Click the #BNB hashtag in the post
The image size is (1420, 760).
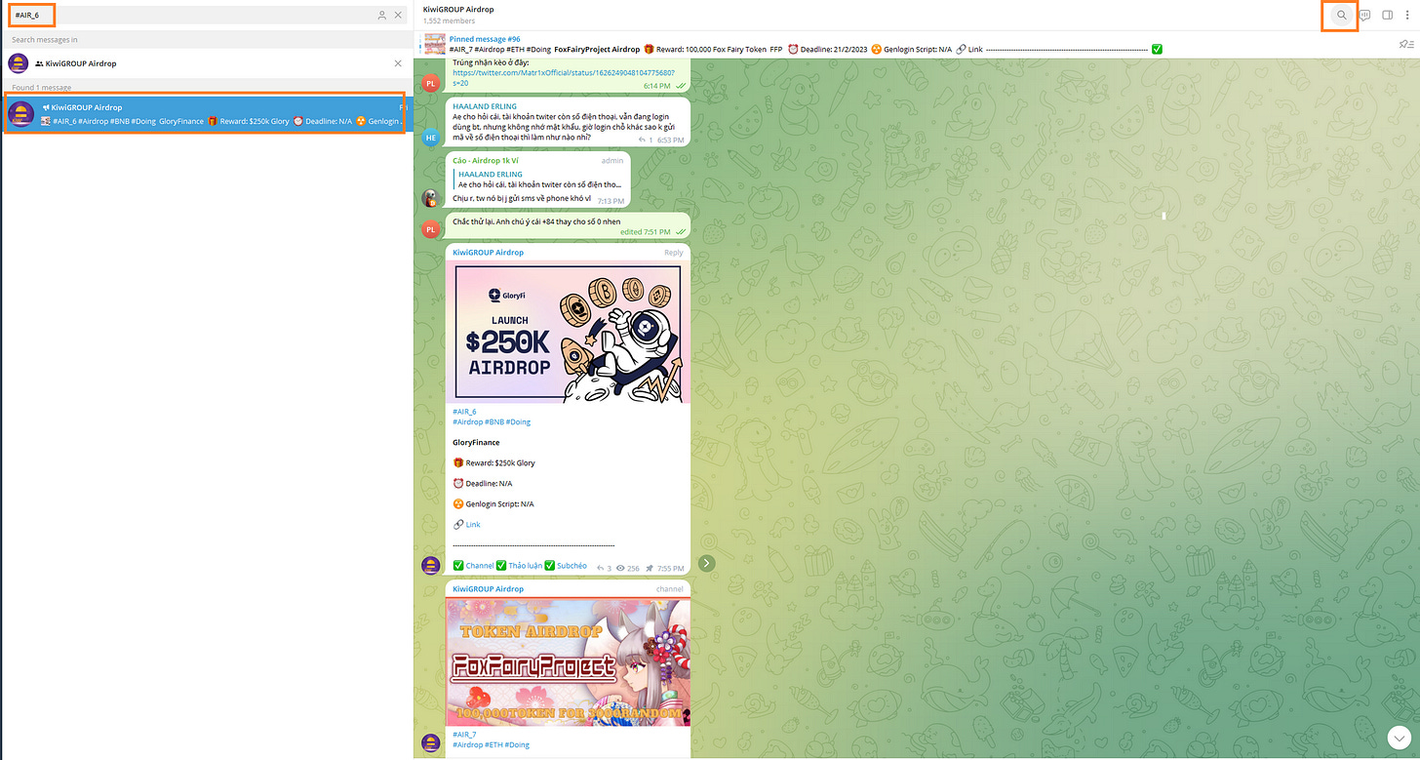click(x=493, y=422)
